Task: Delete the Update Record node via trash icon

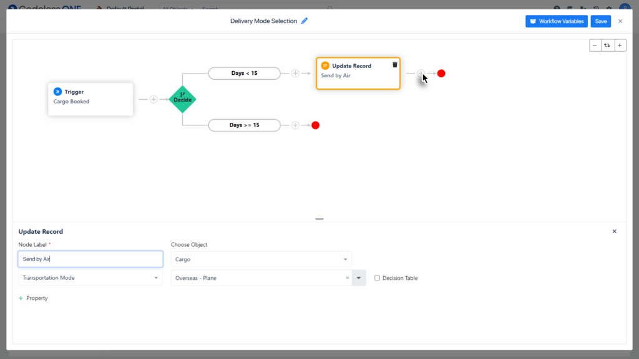Action: [x=394, y=65]
